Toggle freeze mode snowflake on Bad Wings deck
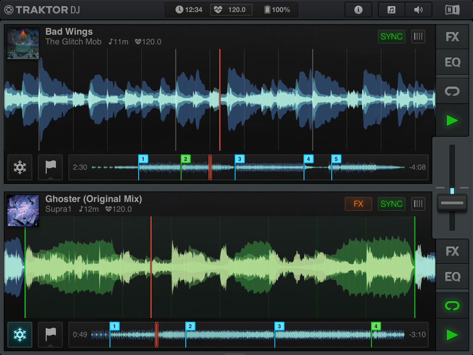This screenshot has width=473, height=355. click(x=20, y=167)
